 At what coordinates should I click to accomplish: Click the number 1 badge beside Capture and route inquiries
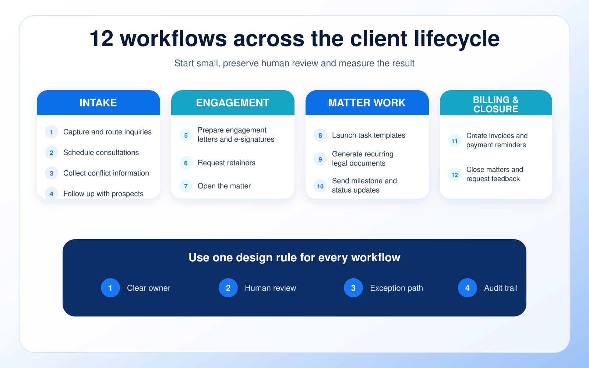(x=52, y=132)
